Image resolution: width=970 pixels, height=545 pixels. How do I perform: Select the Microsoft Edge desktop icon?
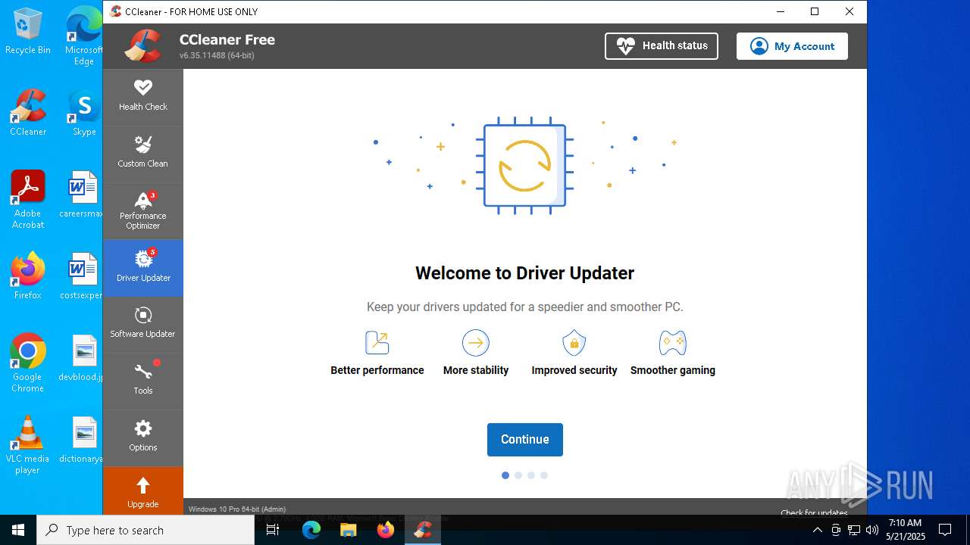click(84, 36)
